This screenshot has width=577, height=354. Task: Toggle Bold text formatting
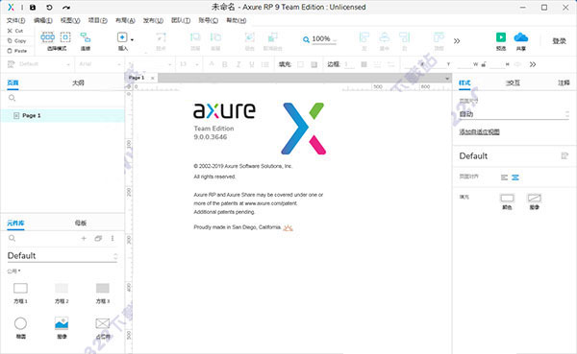point(224,64)
